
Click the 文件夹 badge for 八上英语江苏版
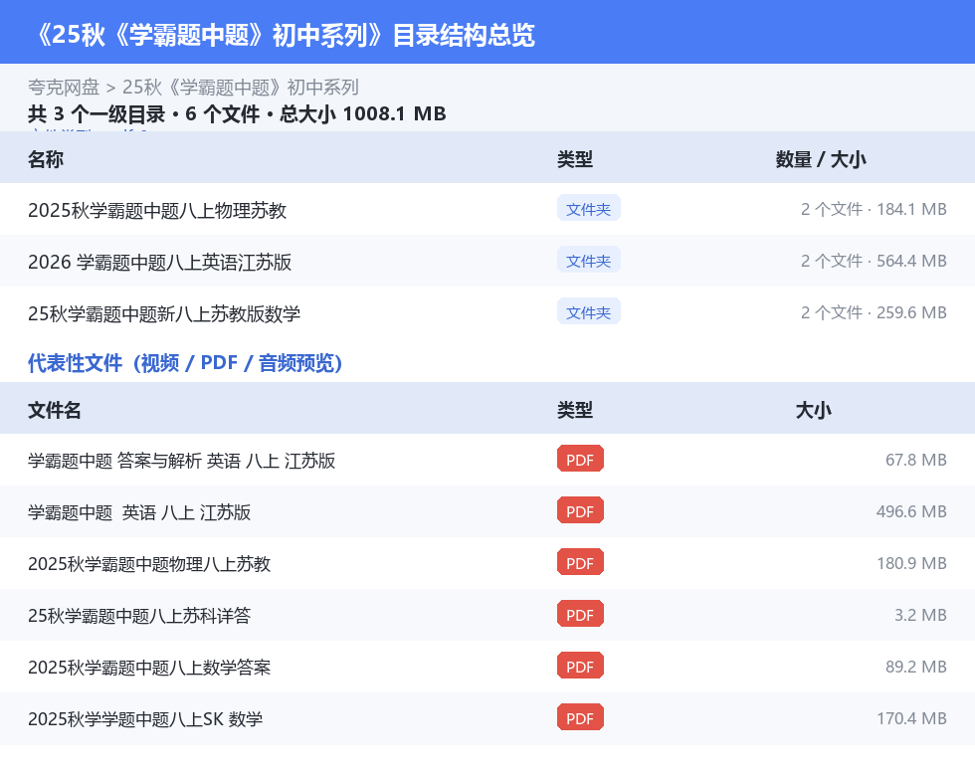tap(588, 261)
